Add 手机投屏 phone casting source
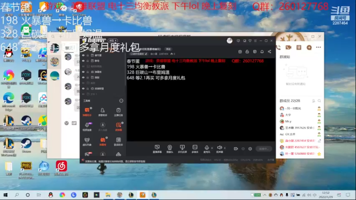Viewport: 356px width, 200px height. tap(182, 149)
